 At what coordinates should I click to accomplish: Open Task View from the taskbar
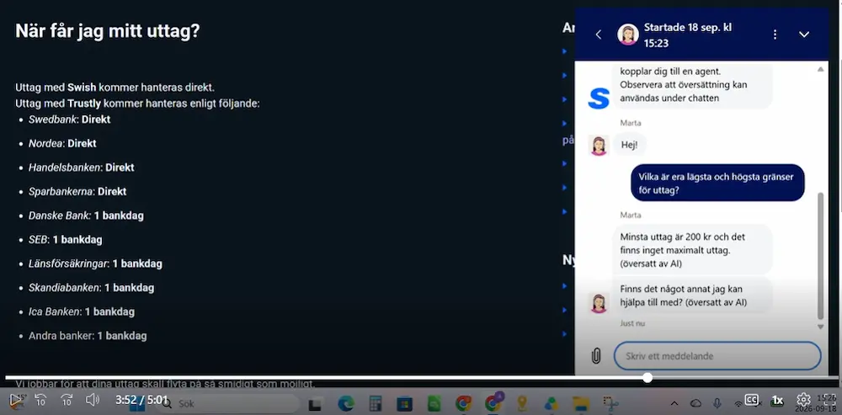tap(315, 404)
